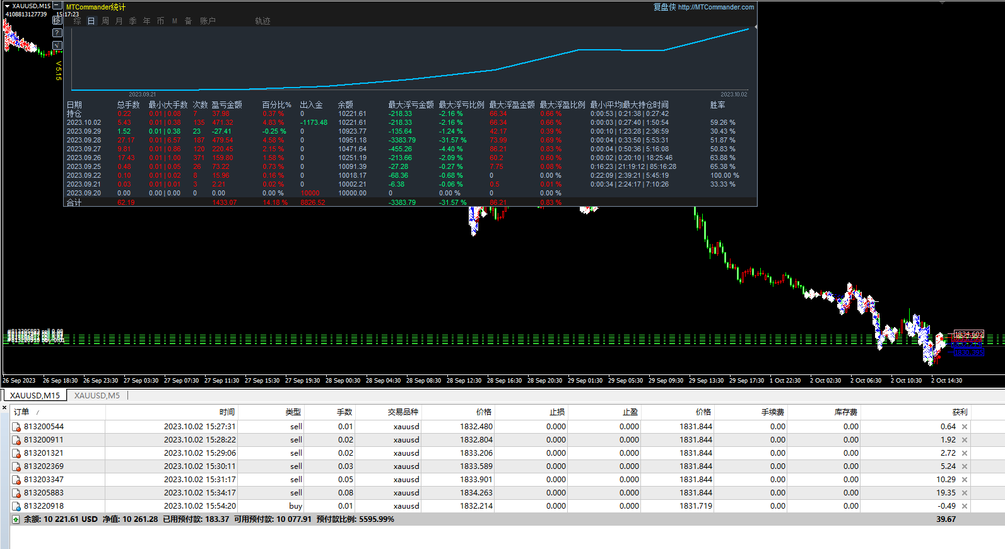The image size is (1005, 549).
Task: Select the 备 (comment) statistics tab
Action: (x=189, y=21)
